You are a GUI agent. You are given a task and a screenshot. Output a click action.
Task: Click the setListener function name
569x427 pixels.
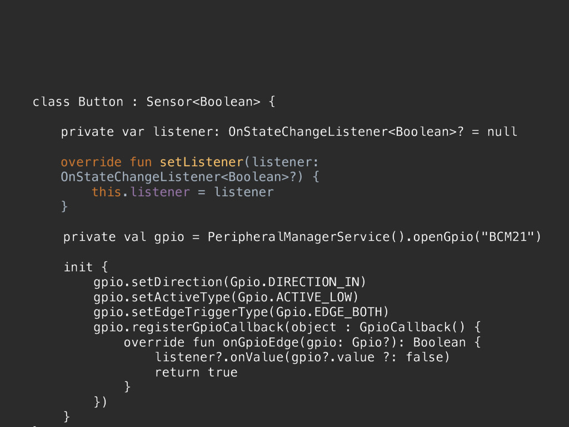202,162
